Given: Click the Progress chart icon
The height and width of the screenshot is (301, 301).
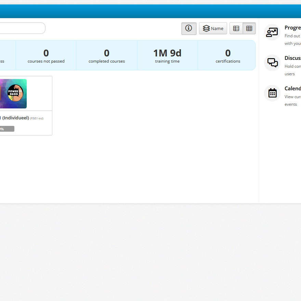Looking at the screenshot, I should (x=272, y=32).
